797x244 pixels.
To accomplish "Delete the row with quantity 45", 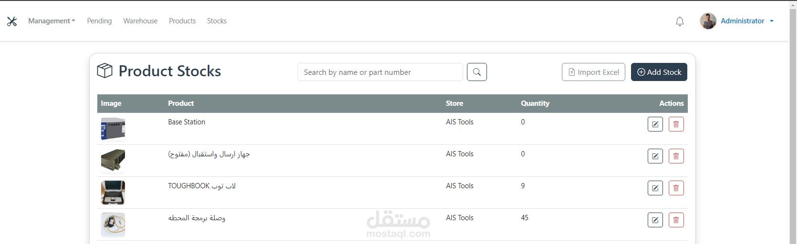I will click(676, 220).
